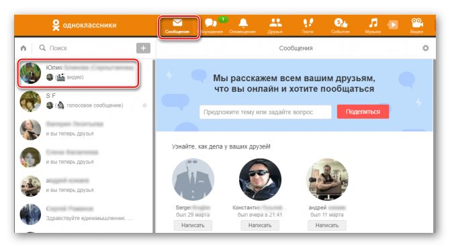Click the text был 11 марта

327,215
